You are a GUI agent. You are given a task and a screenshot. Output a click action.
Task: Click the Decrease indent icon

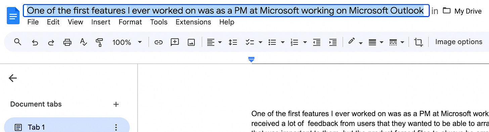coord(316,42)
